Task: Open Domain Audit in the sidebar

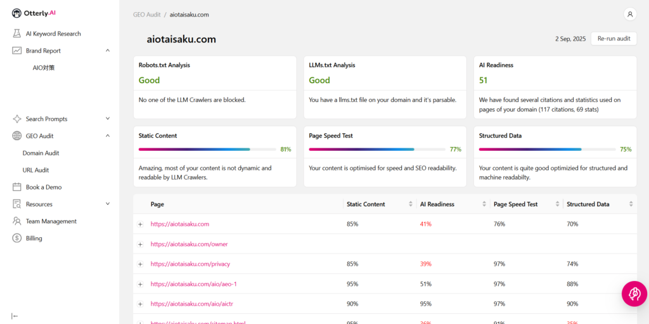Action: pyautogui.click(x=41, y=153)
